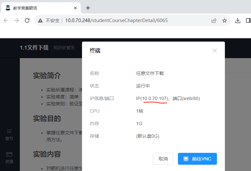This screenshot has height=171, width=251.
Task: Click the browser back arrow
Action: coord(6,20)
